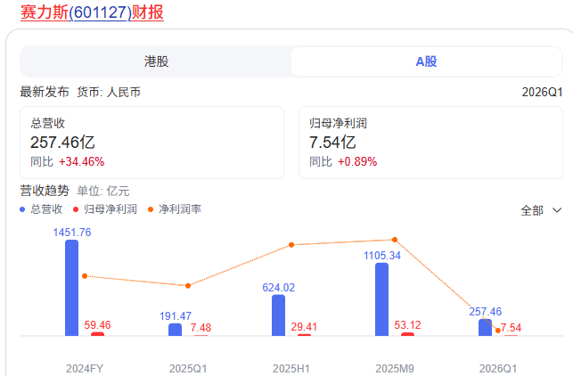Expand the chevron next to 全部
This screenshot has height=376, width=573.
557,210
